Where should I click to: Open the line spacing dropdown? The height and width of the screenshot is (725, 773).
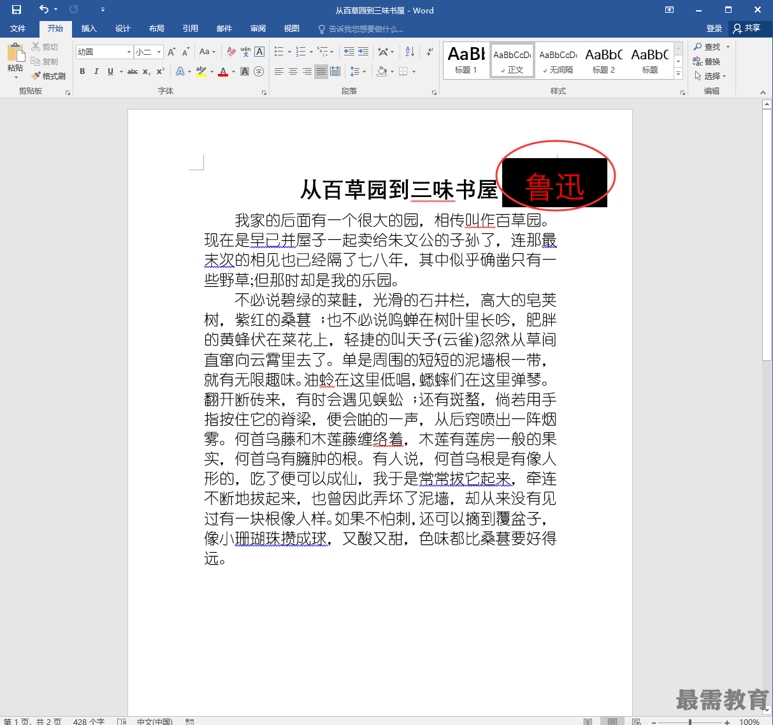(x=356, y=71)
